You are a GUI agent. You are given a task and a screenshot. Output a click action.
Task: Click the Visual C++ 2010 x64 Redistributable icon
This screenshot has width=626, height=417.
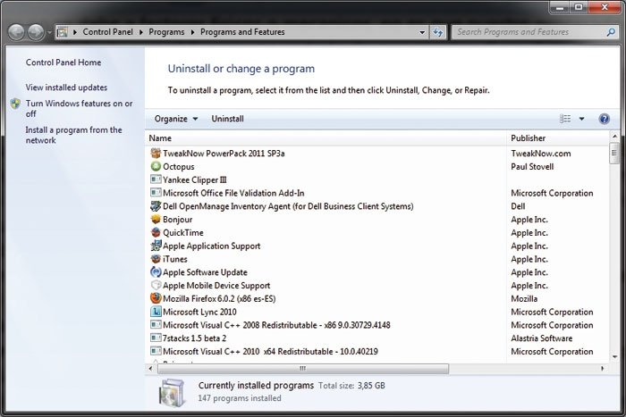coord(156,351)
